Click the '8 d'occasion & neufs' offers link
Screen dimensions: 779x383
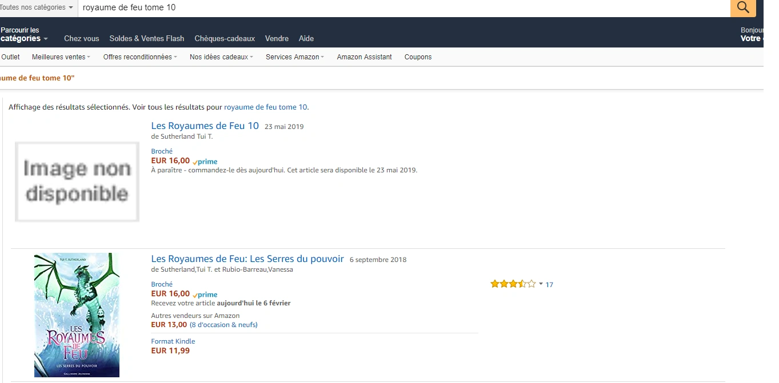click(x=223, y=325)
